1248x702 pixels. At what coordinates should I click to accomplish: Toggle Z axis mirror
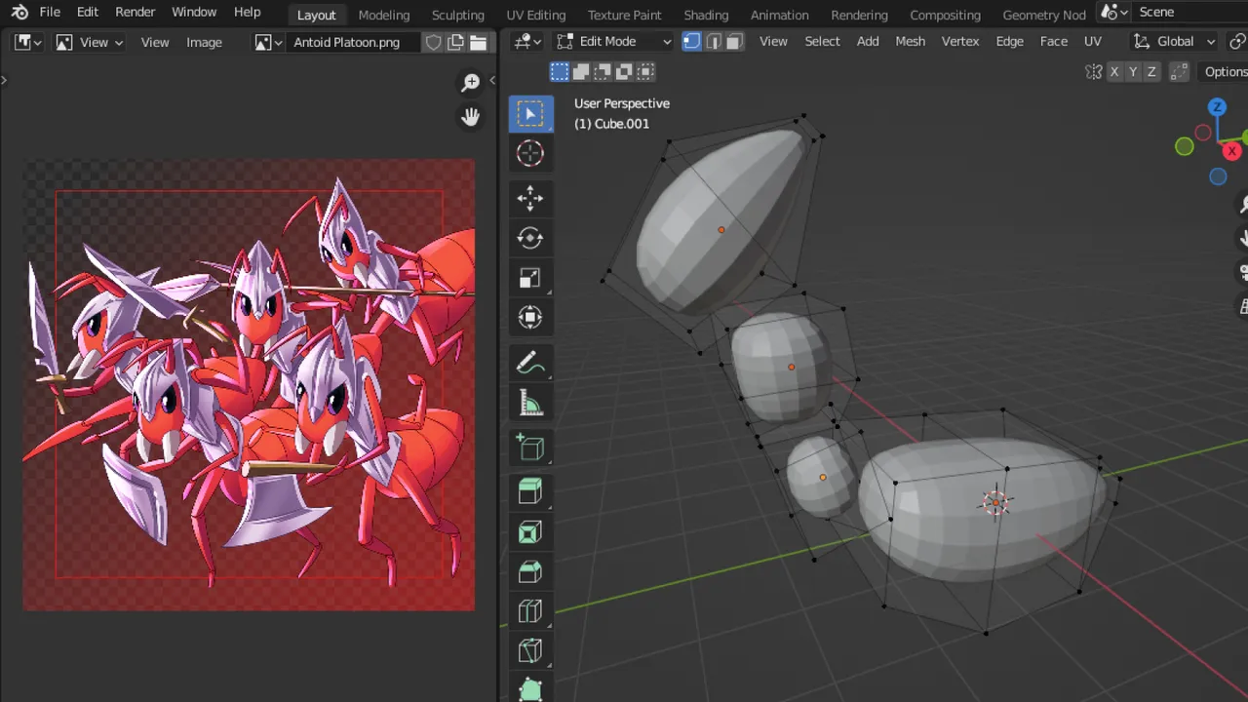[1151, 72]
